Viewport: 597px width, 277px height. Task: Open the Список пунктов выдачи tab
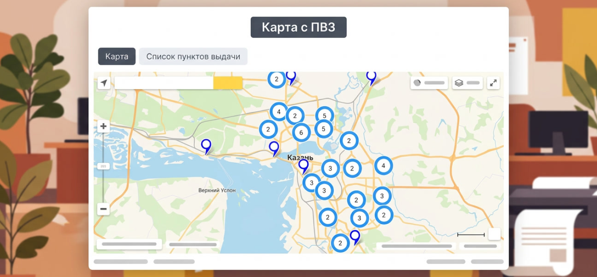tap(193, 56)
